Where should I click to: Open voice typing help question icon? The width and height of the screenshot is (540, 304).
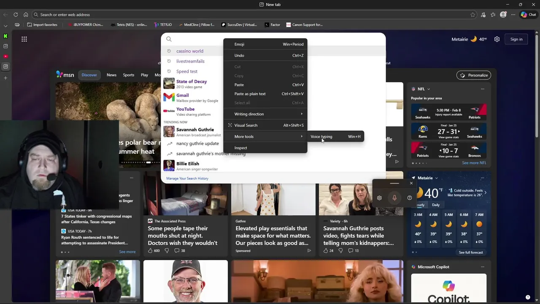click(x=410, y=198)
